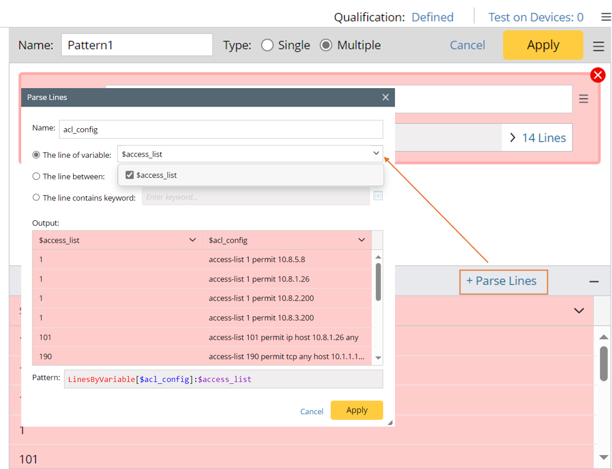Close the Parse Lines dialog
Screen dimensions: 612x469
pos(385,97)
